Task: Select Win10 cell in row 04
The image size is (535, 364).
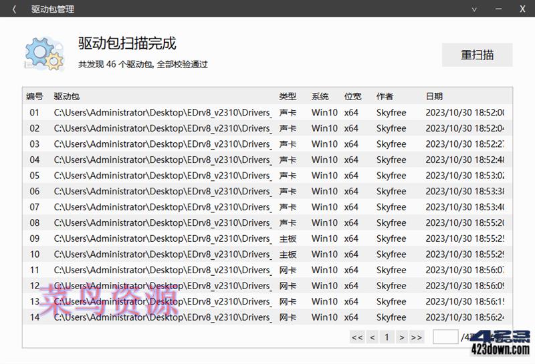Action: [324, 160]
